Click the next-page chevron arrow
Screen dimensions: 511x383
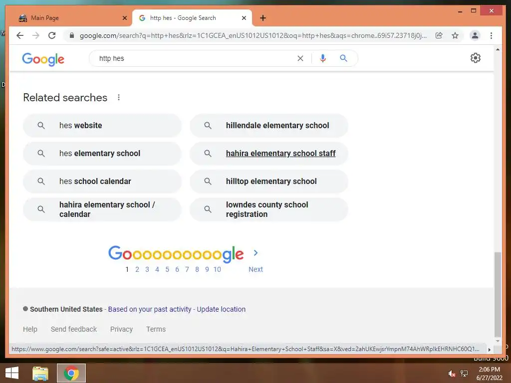[x=255, y=253]
